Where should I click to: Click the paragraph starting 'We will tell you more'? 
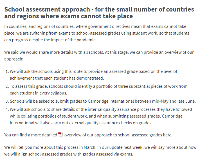tap(100, 151)
